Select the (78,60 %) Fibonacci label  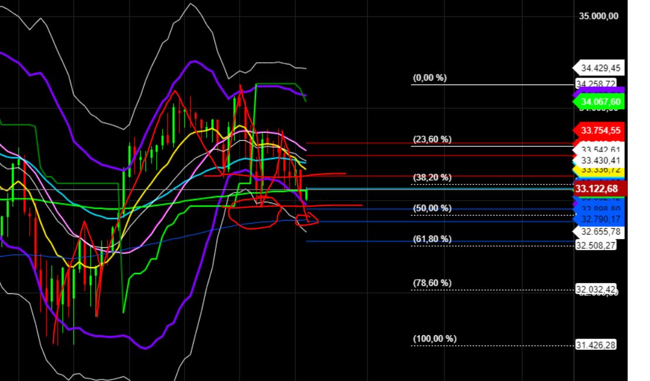pyautogui.click(x=432, y=283)
